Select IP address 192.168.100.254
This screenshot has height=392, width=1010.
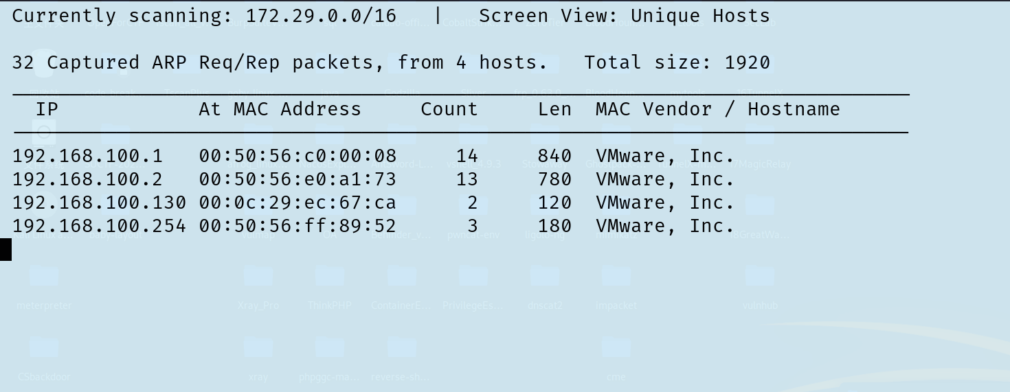pyautogui.click(x=99, y=226)
